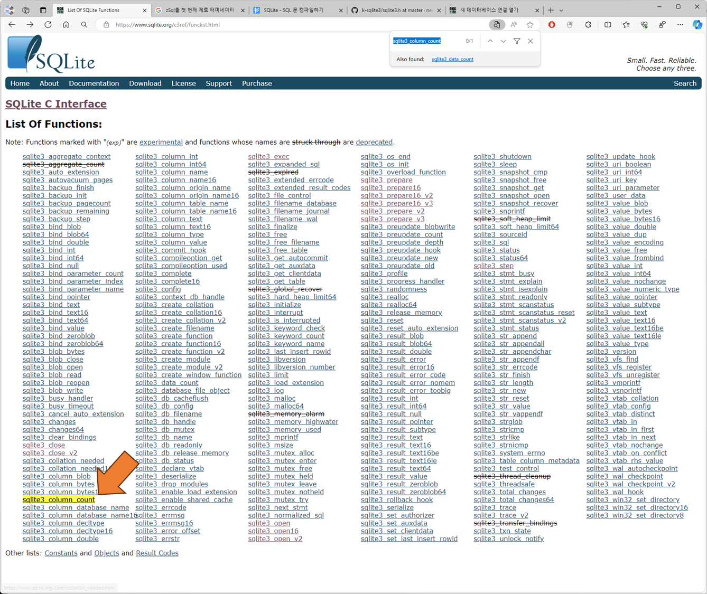This screenshot has width=707, height=594.
Task: Close the find on page bar
Action: click(x=531, y=41)
